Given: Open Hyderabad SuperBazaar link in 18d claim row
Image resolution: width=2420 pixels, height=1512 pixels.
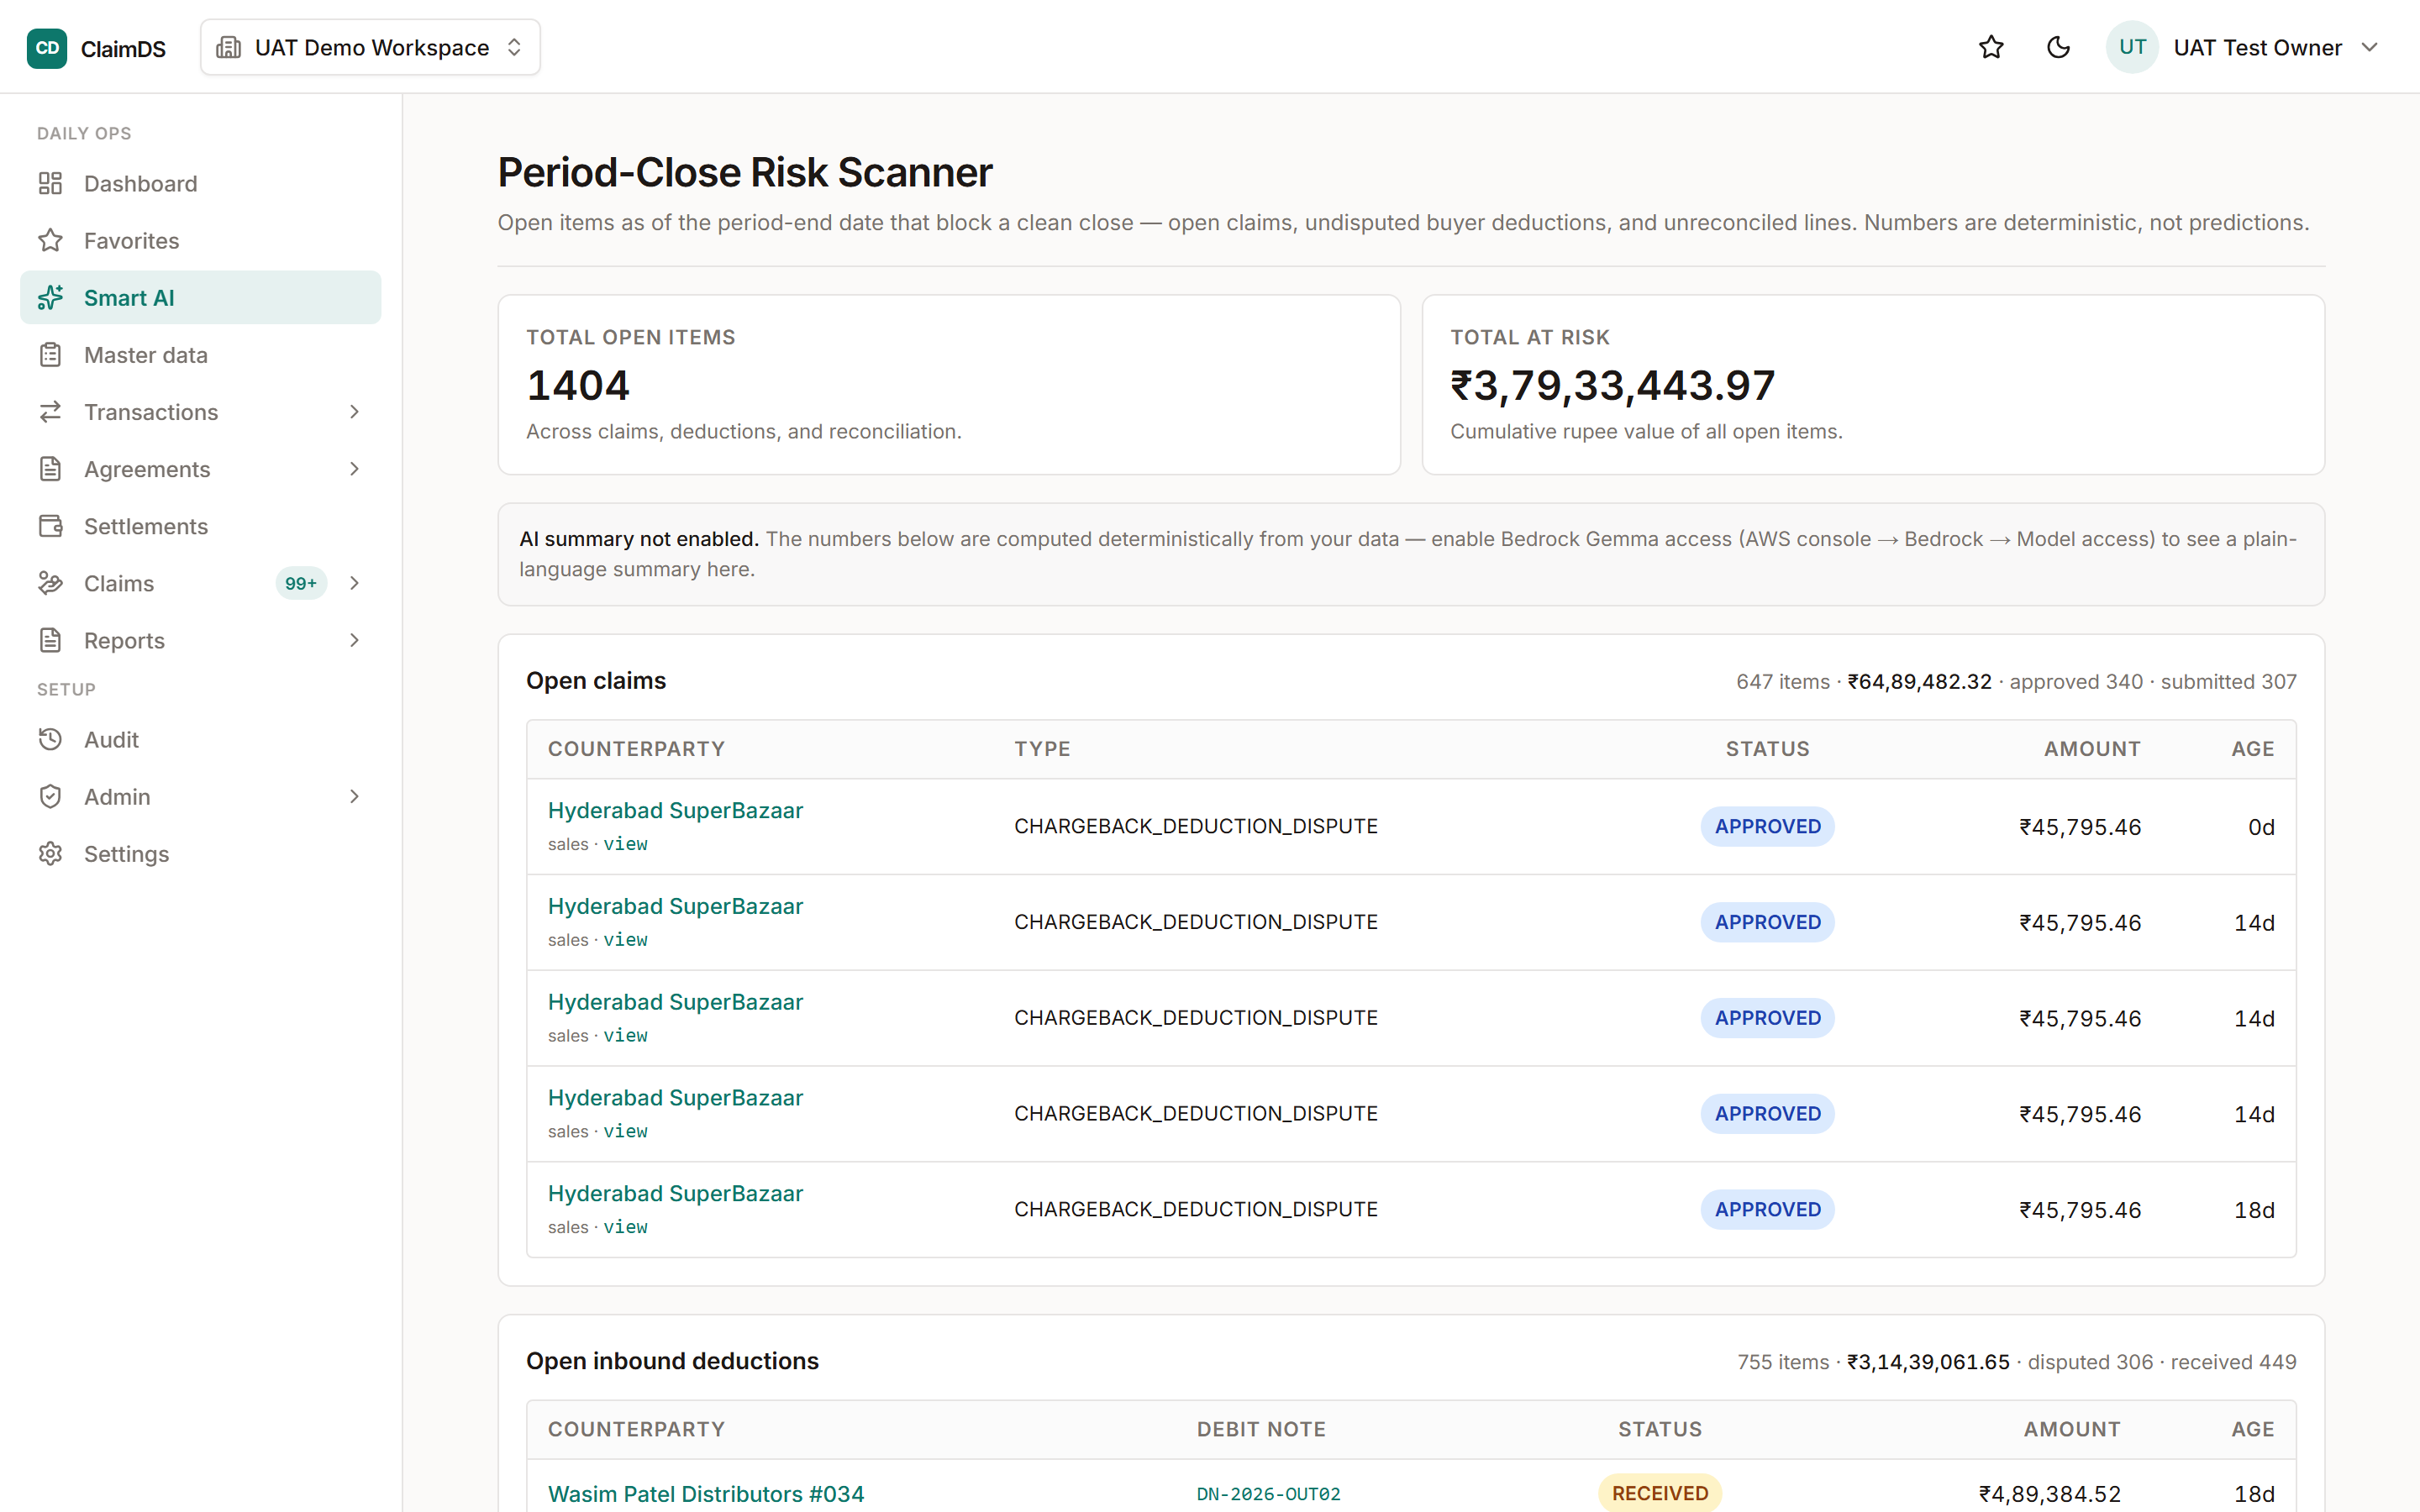Looking at the screenshot, I should [x=675, y=1193].
